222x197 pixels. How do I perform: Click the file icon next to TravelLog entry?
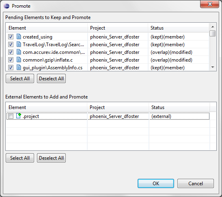tap(19, 44)
